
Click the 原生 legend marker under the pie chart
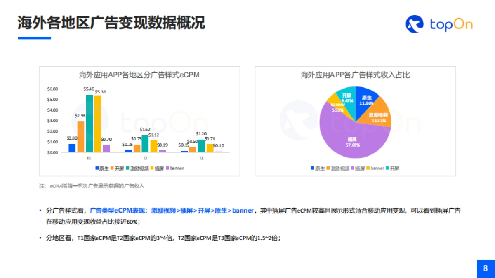pyautogui.click(x=312, y=168)
